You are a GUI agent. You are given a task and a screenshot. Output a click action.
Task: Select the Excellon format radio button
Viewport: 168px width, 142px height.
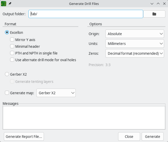pyautogui.click(x=7, y=33)
